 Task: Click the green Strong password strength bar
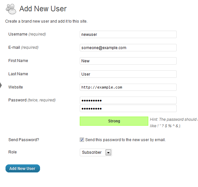pyautogui.click(x=114, y=121)
